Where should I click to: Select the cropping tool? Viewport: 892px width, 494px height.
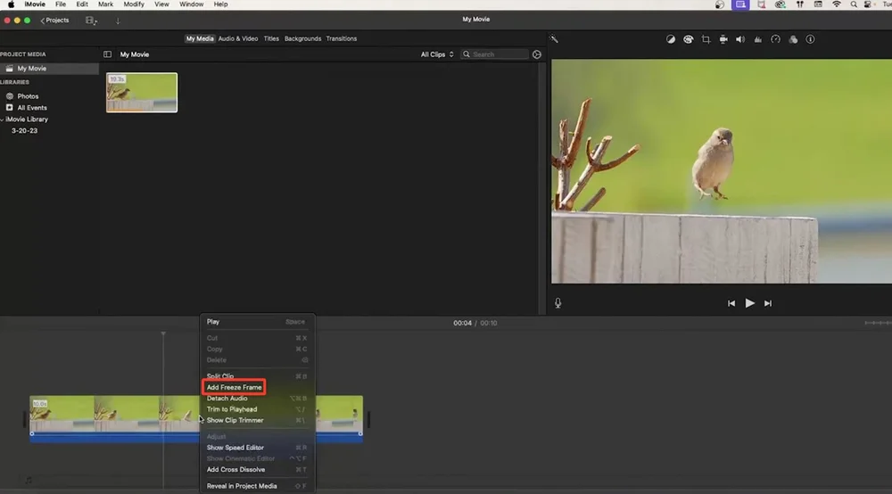[706, 39]
